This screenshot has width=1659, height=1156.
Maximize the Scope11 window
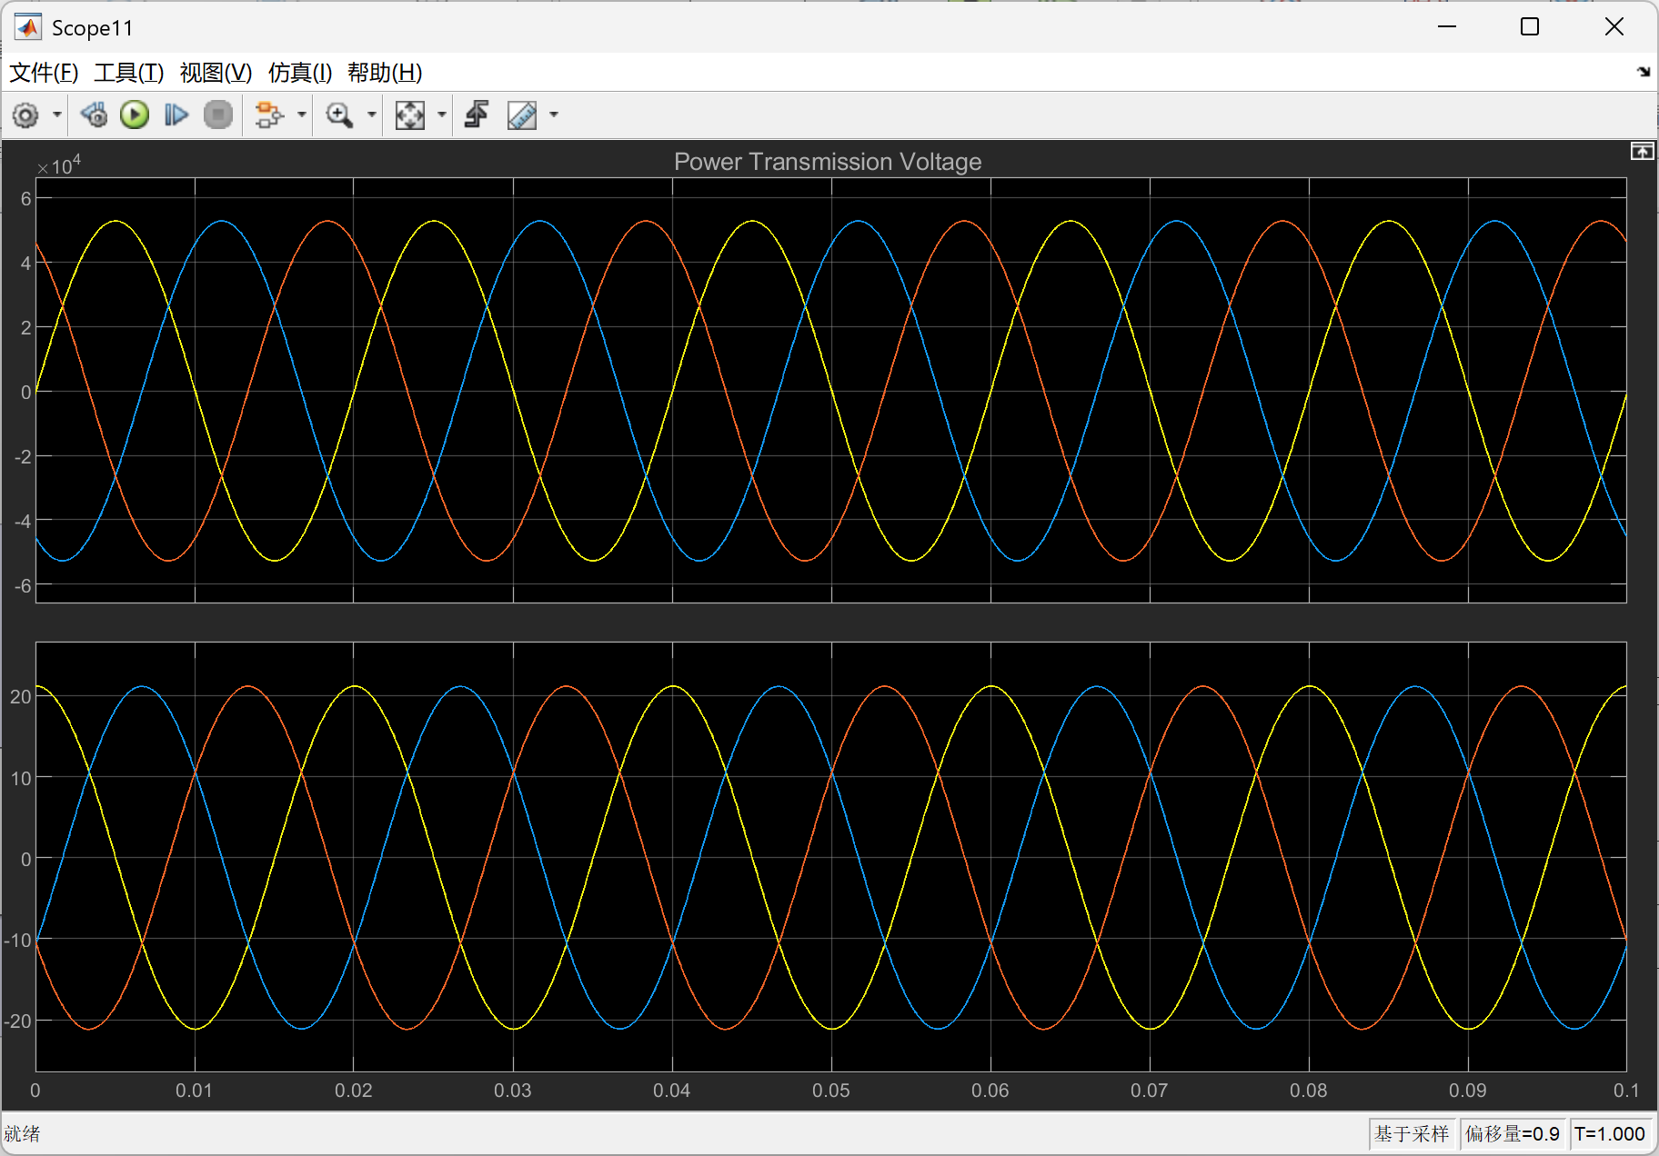click(1530, 27)
